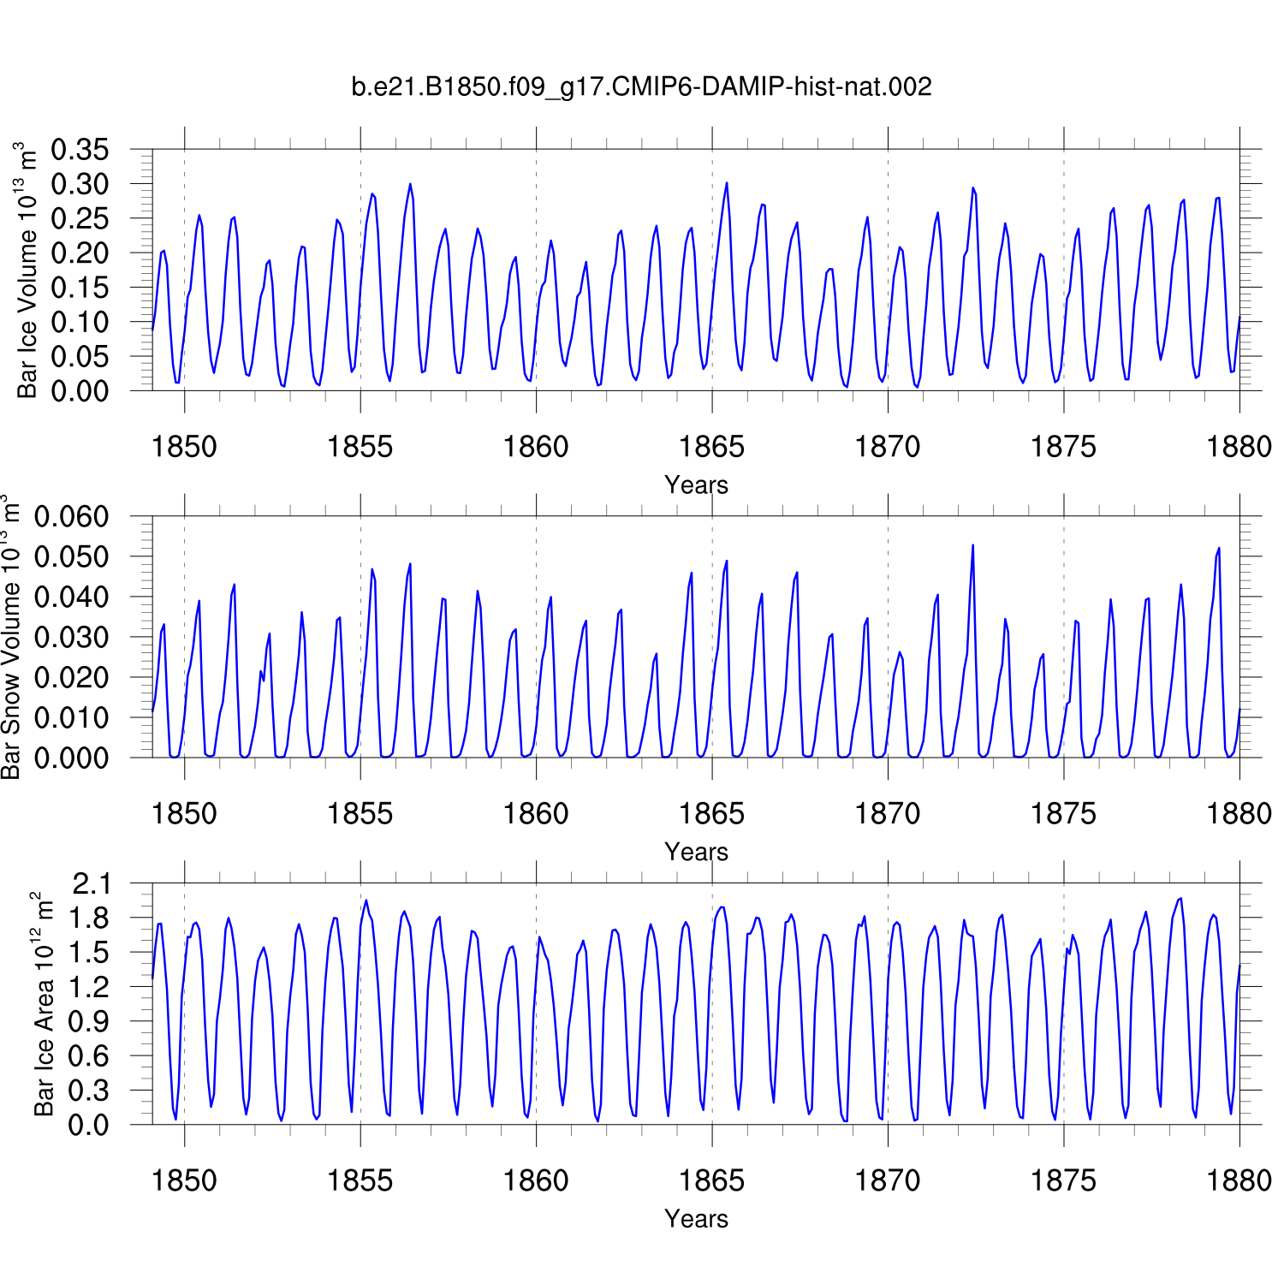Click the 0.030 y-axis value on the snow volume plot
Screen dimensions: 1284x1284
click(x=72, y=637)
